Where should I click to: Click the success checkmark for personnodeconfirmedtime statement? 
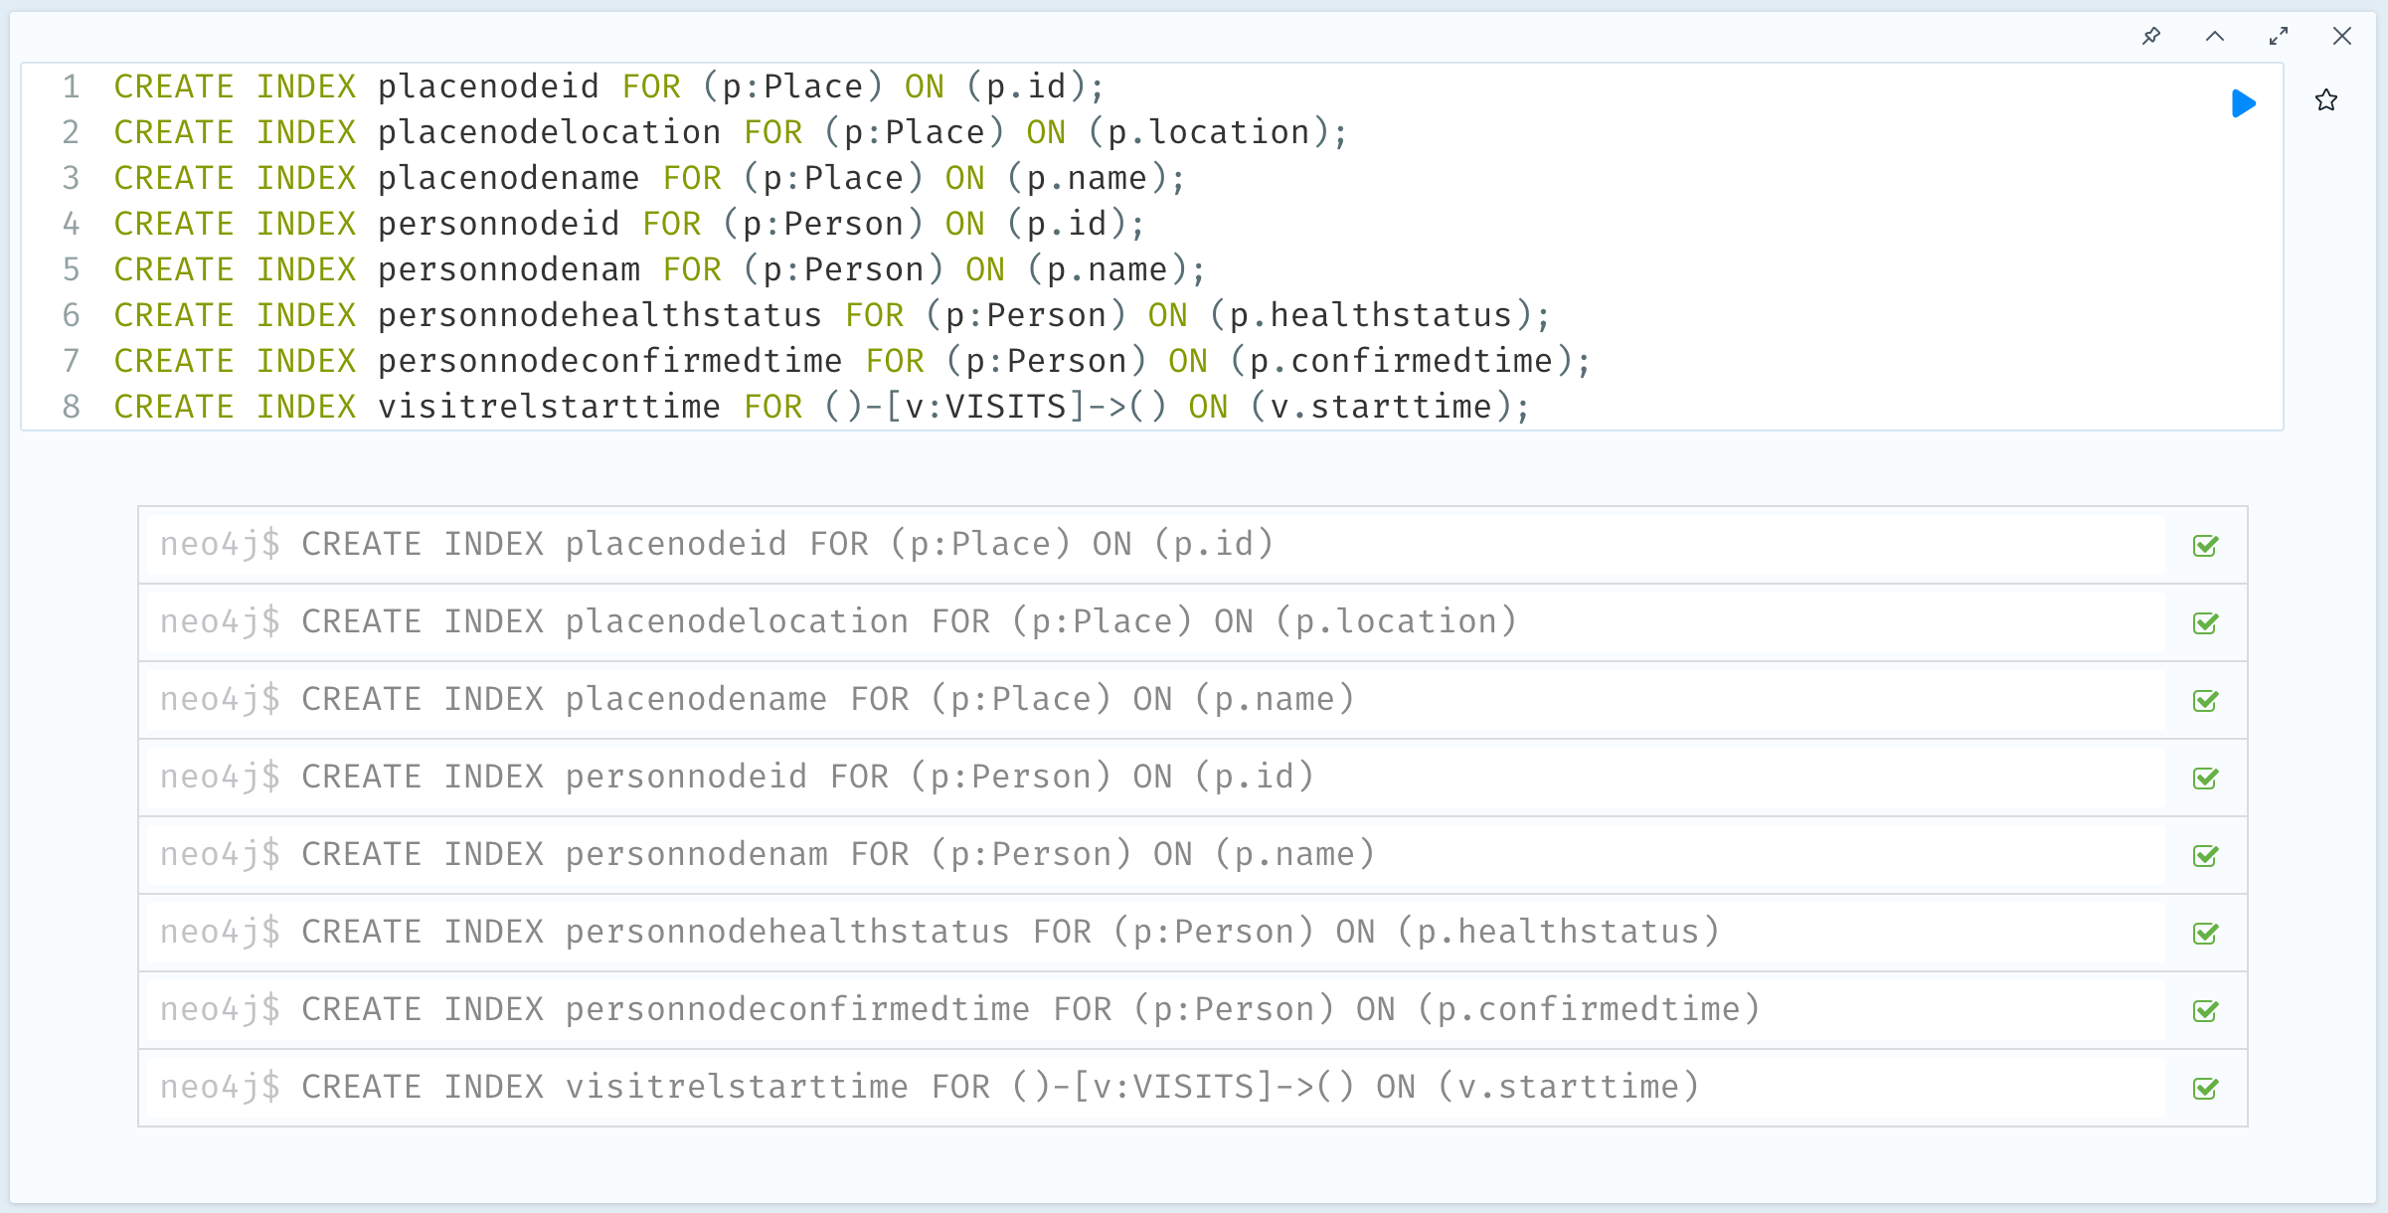tap(2206, 1010)
